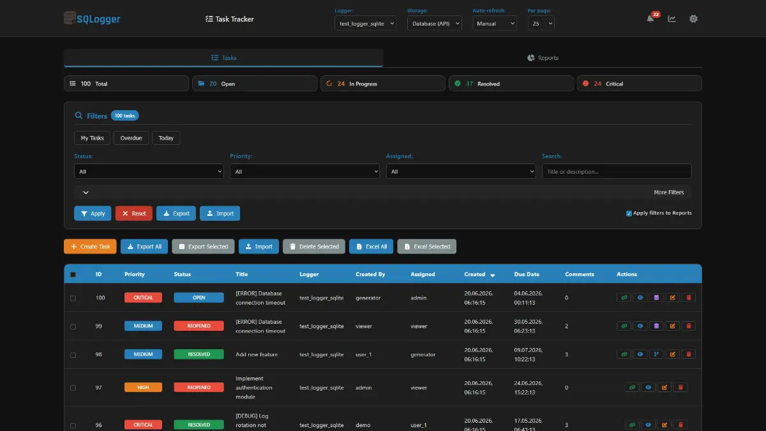Copy link icon for task 98
766x431 pixels.
click(x=624, y=354)
